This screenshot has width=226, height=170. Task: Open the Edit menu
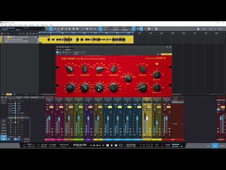click(x=6, y=25)
